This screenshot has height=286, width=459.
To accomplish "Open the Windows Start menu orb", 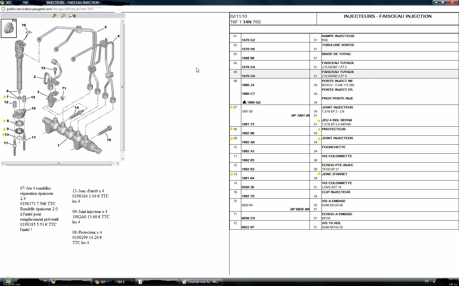I will (8, 281).
